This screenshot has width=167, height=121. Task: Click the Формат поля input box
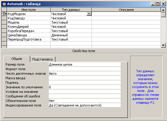(85, 69)
